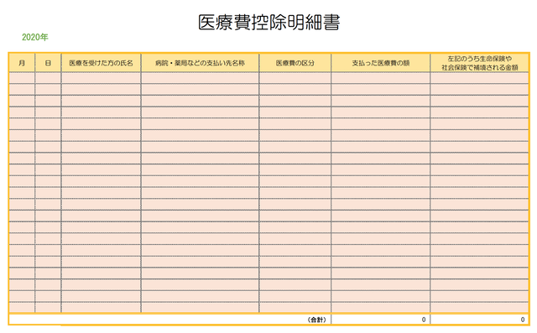
Task: Click first row cell under 支払った医療費の額
Action: tap(381, 78)
